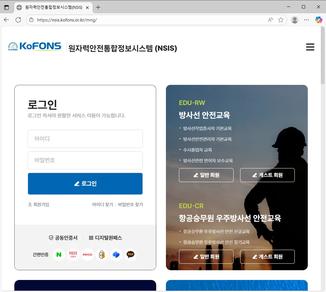Click the 아이디 input field
Viewport: 326px width, 292px height.
pos(85,139)
